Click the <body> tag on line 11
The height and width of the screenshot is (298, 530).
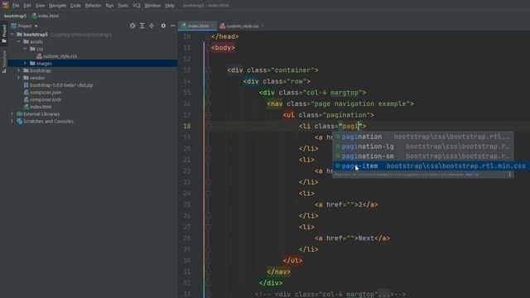[223, 48]
